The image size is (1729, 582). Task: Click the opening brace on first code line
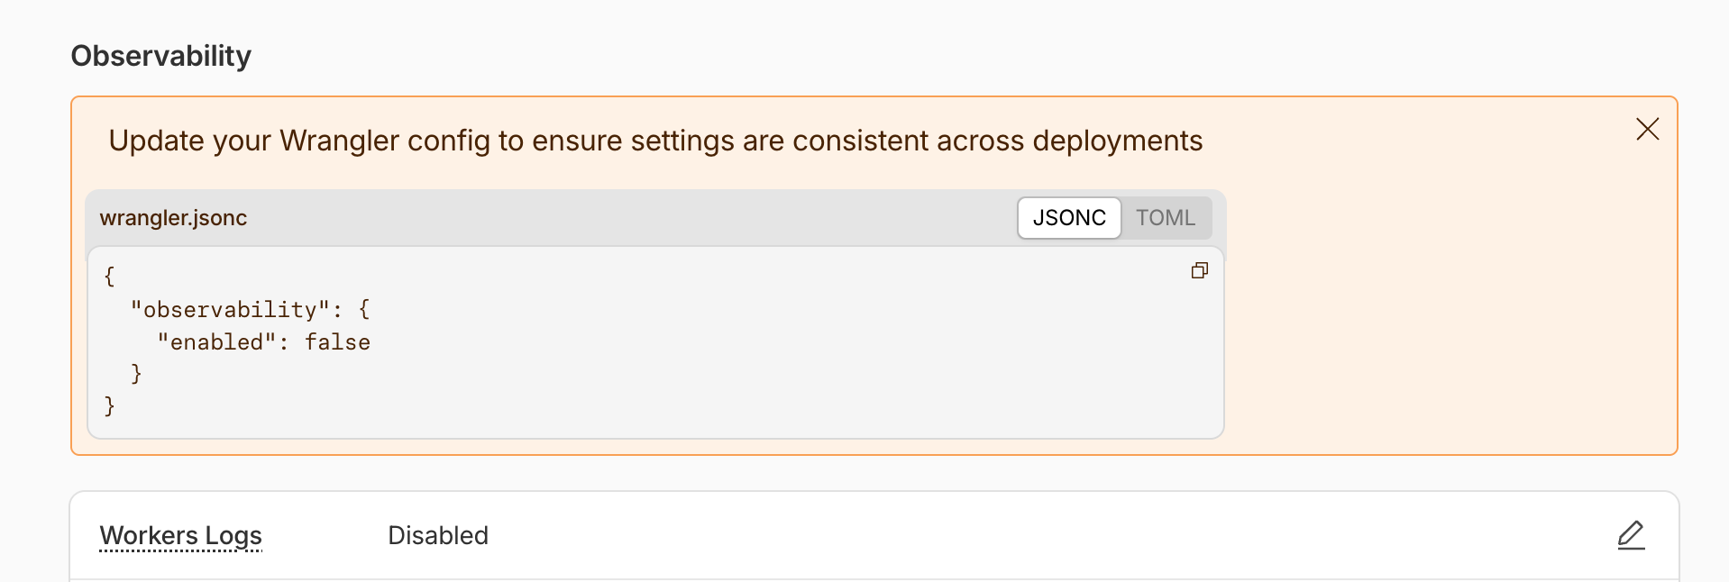point(109,277)
